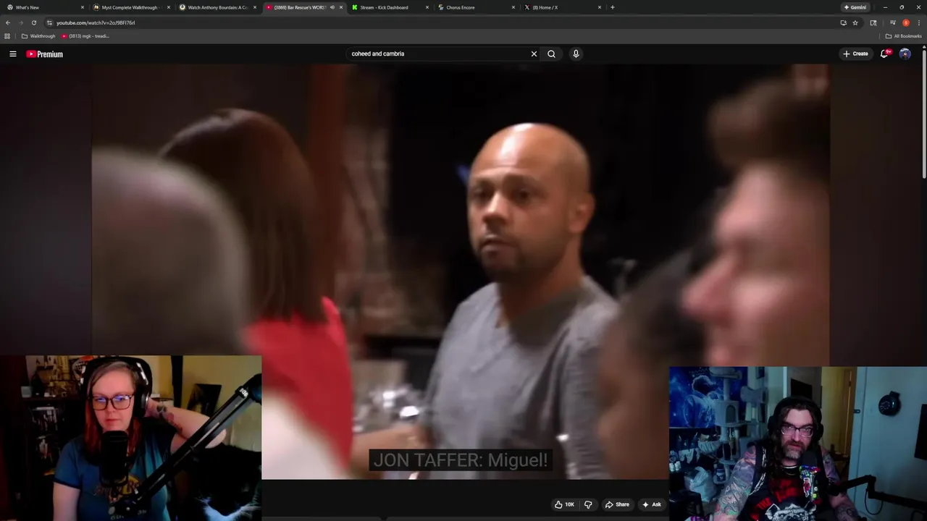Image resolution: width=927 pixels, height=521 pixels.
Task: Dislike the video with thumbs down
Action: [588, 504]
